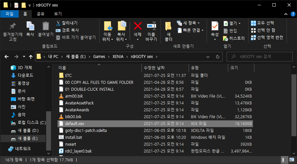Switch to details view status bar icon
The image size is (297, 164).
(x=285, y=160)
